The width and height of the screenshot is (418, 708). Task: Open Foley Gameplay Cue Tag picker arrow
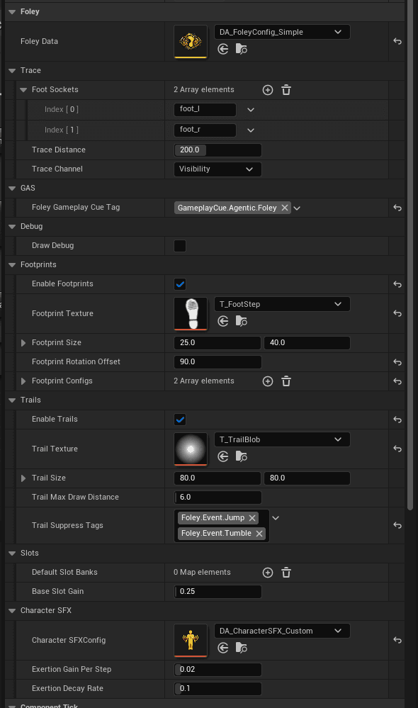click(x=297, y=208)
